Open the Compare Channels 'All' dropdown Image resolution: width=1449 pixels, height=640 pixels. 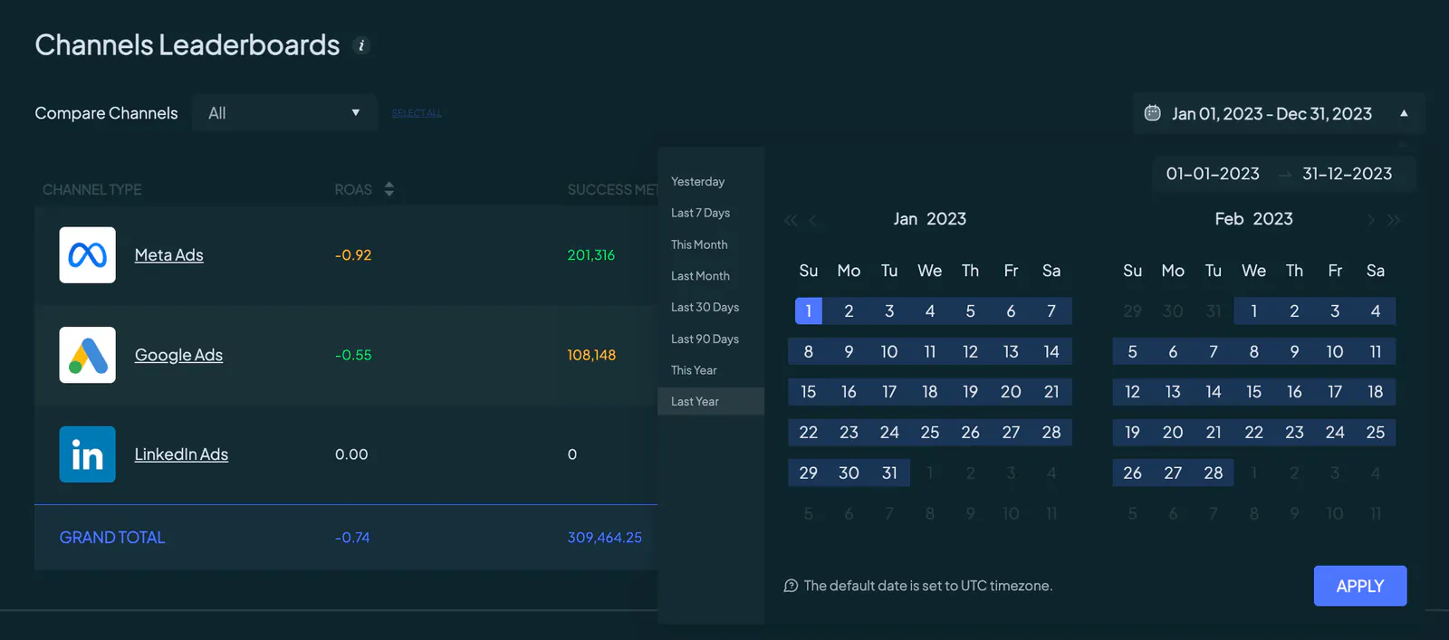click(x=284, y=113)
